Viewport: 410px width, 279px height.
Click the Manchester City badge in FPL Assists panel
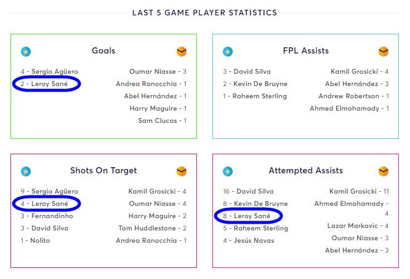click(228, 52)
